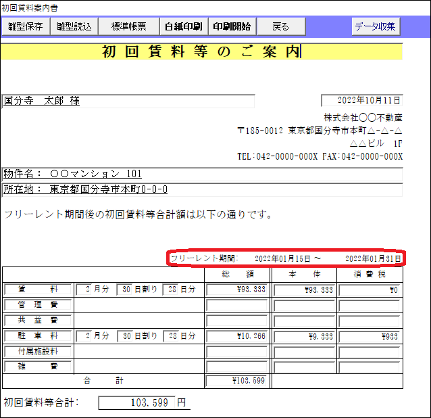Go back using the 戻る button
The height and width of the screenshot is (418, 431).
point(280,27)
